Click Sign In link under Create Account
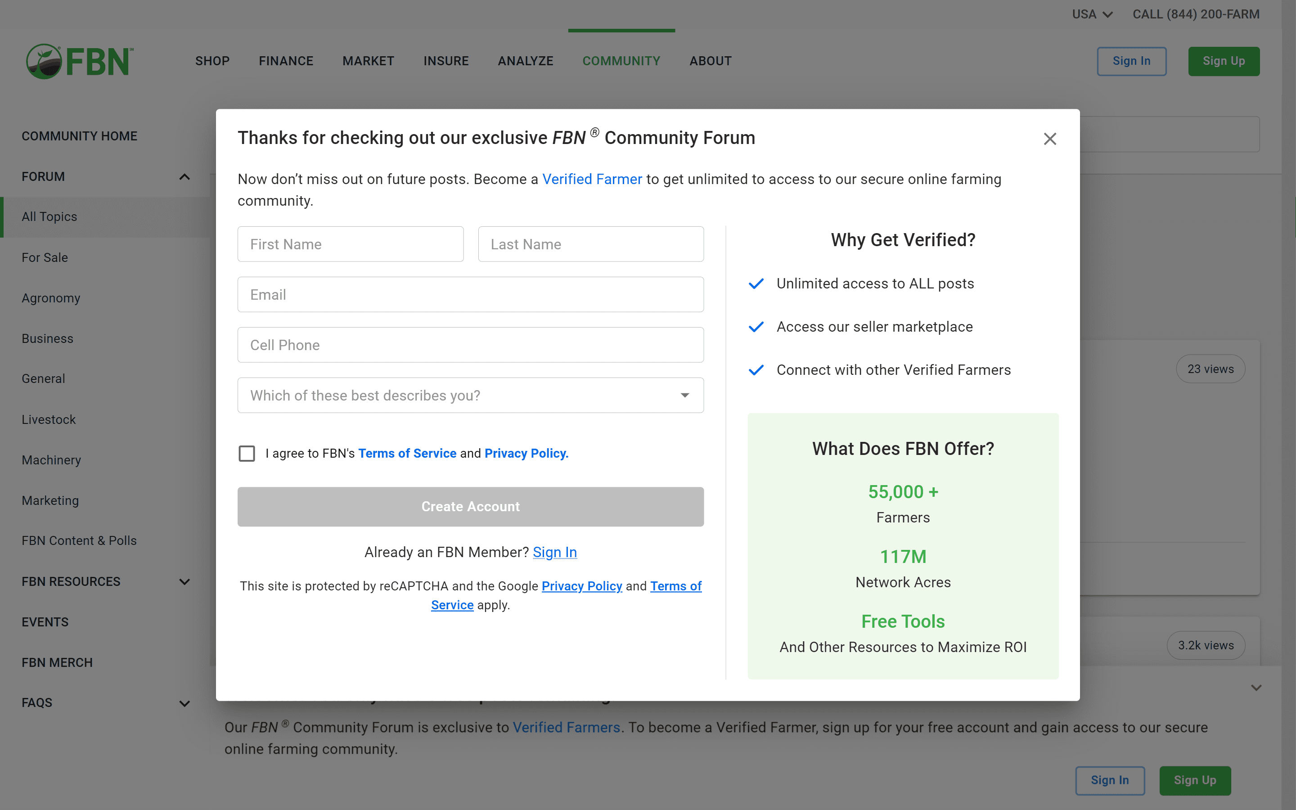The width and height of the screenshot is (1296, 810). pos(554,552)
